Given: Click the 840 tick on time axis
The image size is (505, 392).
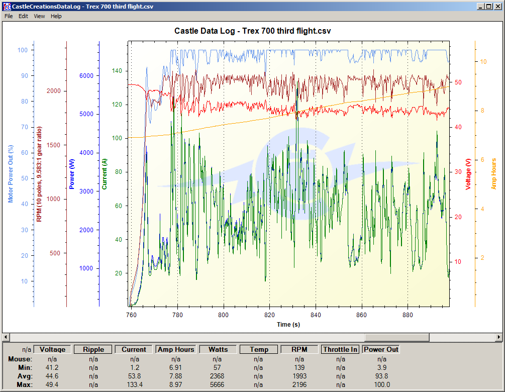Looking at the screenshot, I should [x=316, y=315].
